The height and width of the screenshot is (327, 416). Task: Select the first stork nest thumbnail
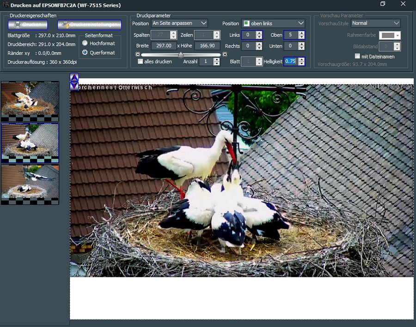click(x=30, y=99)
